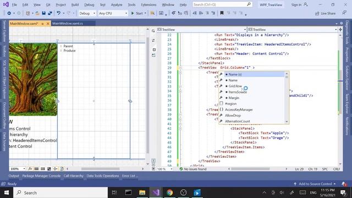Open the Error List tab
This screenshot has height=198, width=352.
coord(130,176)
